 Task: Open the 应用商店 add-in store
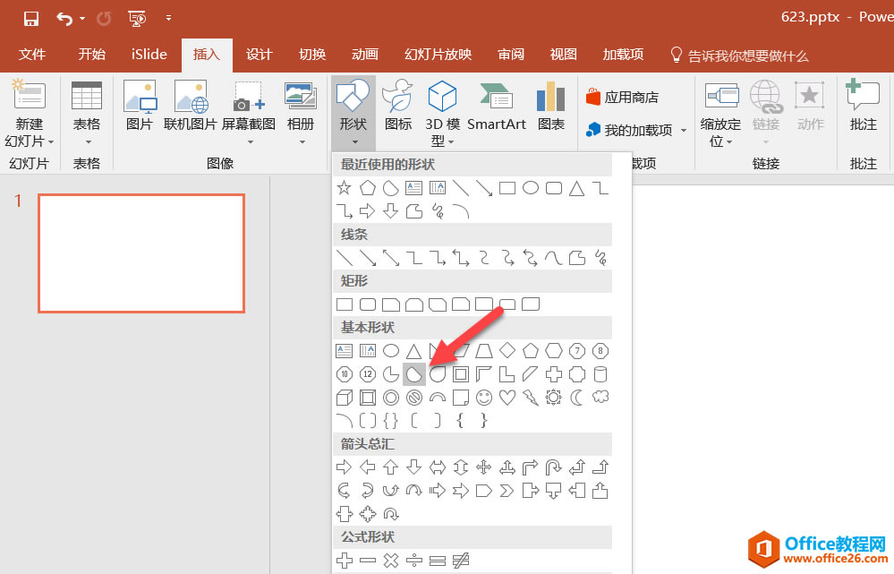pos(622,98)
